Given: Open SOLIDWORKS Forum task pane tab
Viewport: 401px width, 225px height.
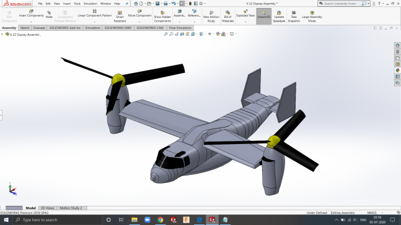Looking at the screenshot, I should coord(397,83).
